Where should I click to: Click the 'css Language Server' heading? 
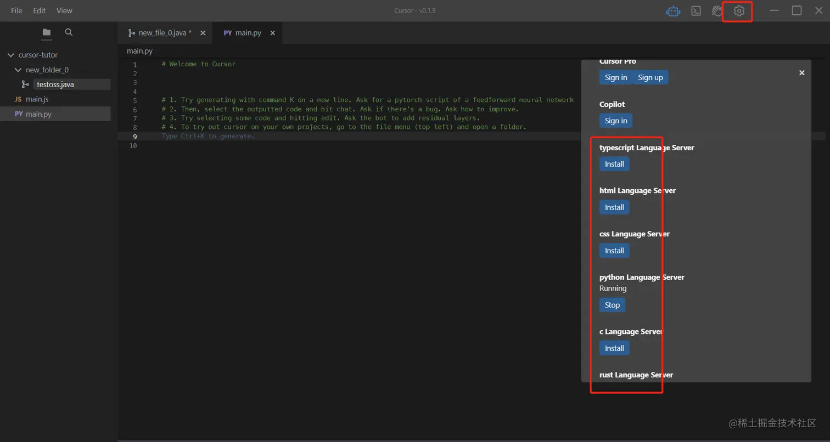pyautogui.click(x=635, y=234)
